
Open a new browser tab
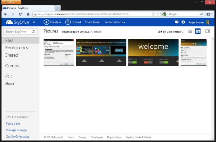[58, 8]
